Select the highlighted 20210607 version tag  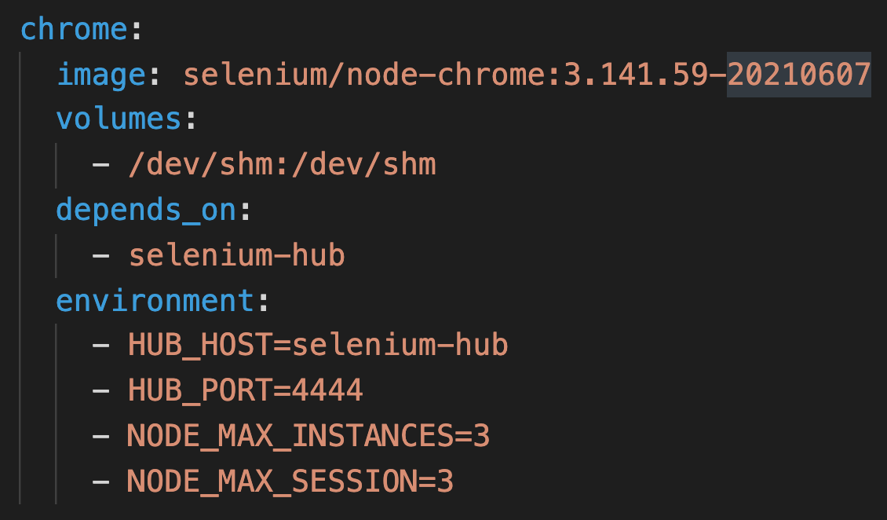click(x=798, y=75)
